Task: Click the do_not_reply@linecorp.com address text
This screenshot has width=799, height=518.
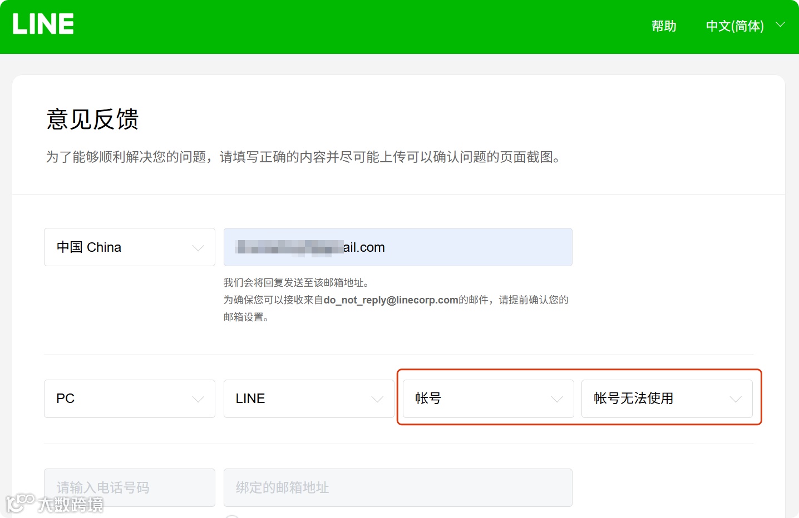Action: point(391,300)
